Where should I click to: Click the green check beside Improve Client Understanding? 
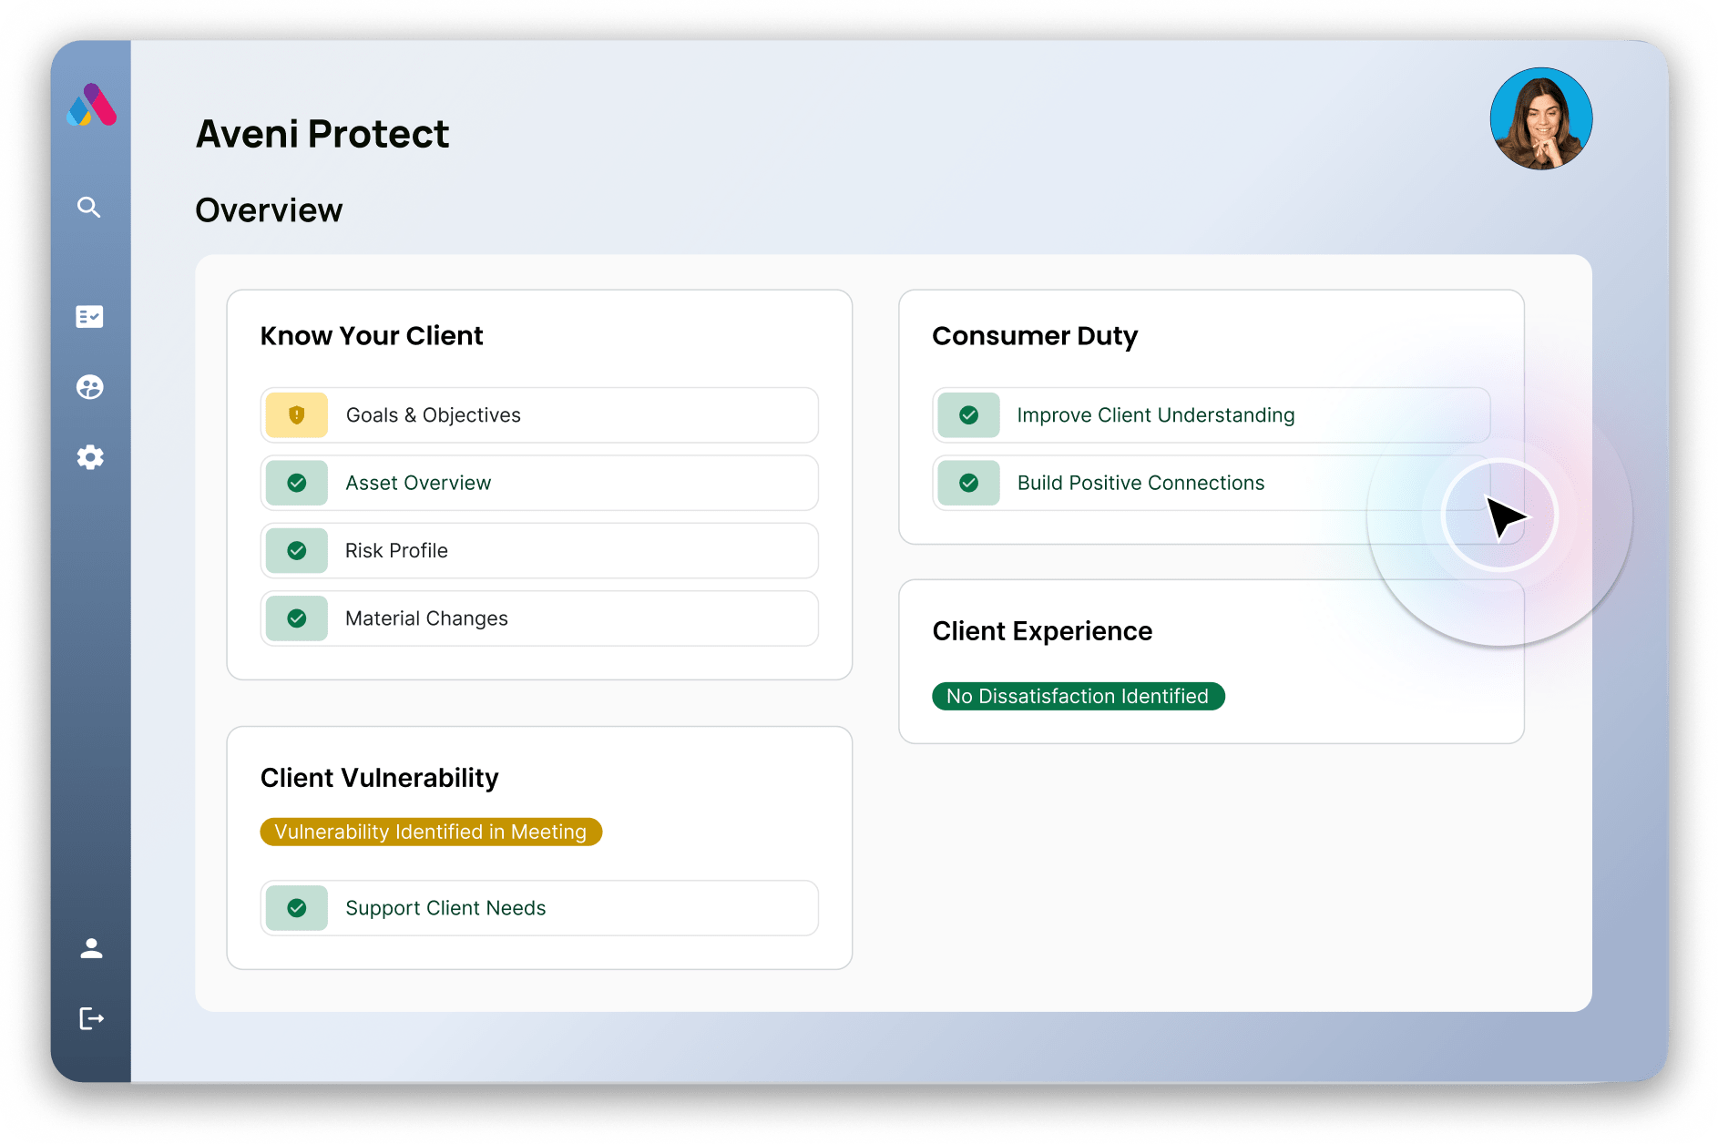(969, 415)
